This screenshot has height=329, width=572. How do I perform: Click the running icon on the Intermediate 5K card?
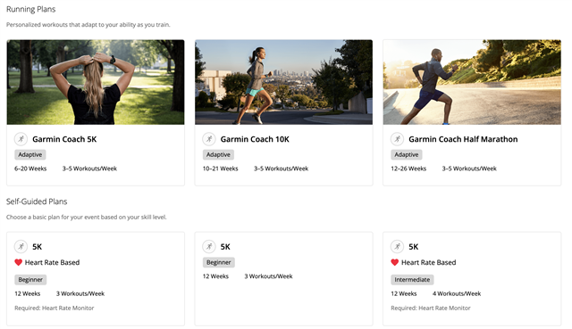[x=397, y=247]
